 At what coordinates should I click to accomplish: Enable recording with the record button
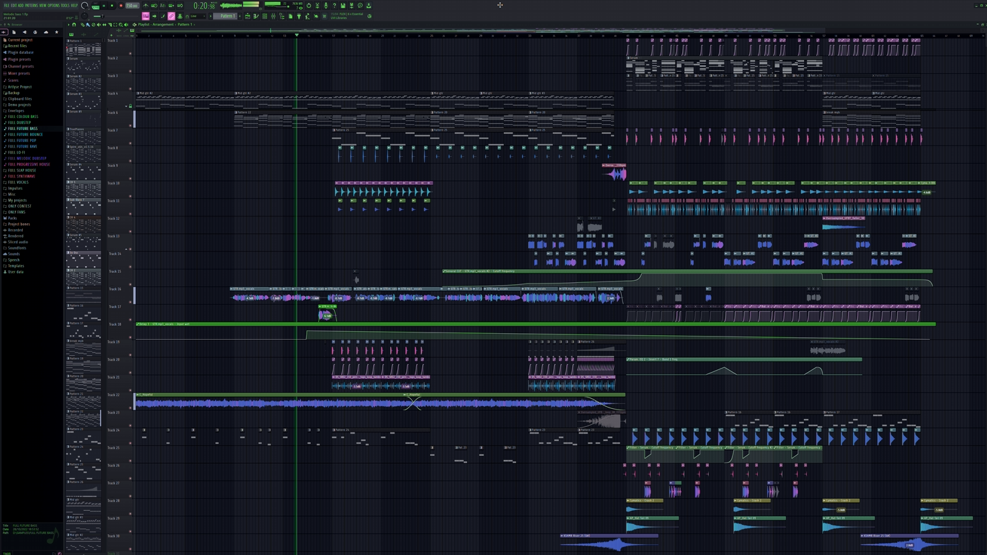[121, 5]
